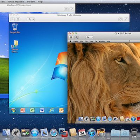Open File menu inside OS X 10.7 guest
This screenshot has height=140, width=140.
click(82, 41)
